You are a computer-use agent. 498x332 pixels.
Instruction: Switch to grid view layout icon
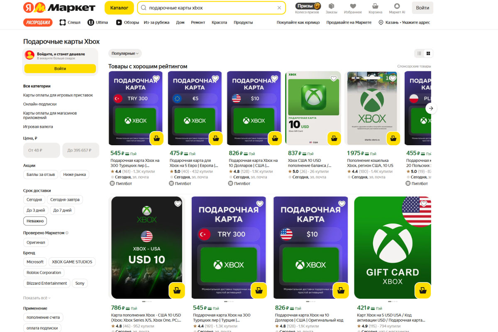[428, 53]
